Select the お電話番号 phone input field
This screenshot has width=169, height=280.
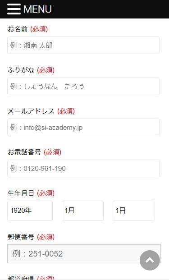tap(83, 168)
